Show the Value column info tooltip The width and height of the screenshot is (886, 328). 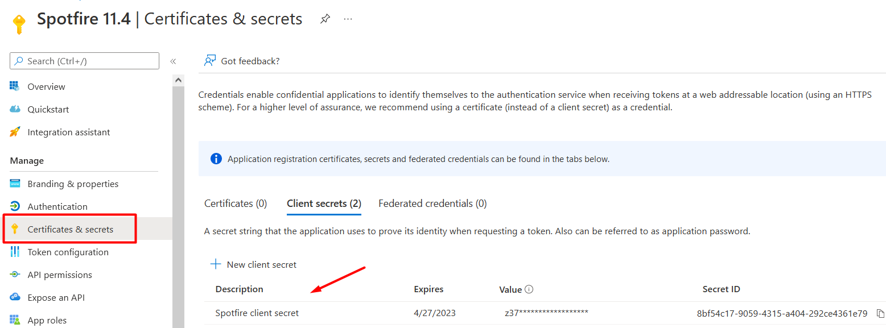coord(529,289)
